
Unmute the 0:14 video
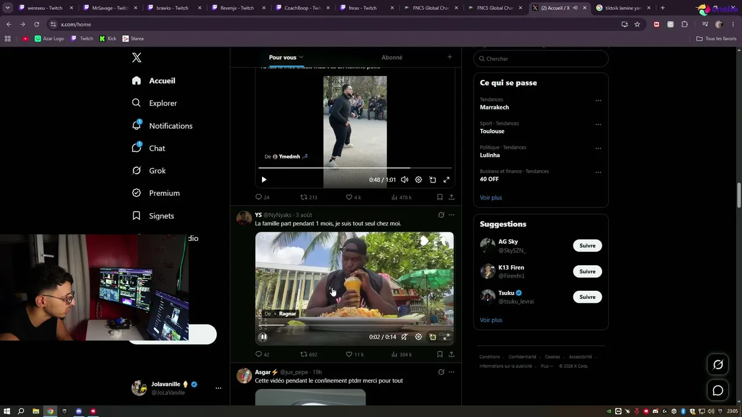tap(405, 336)
